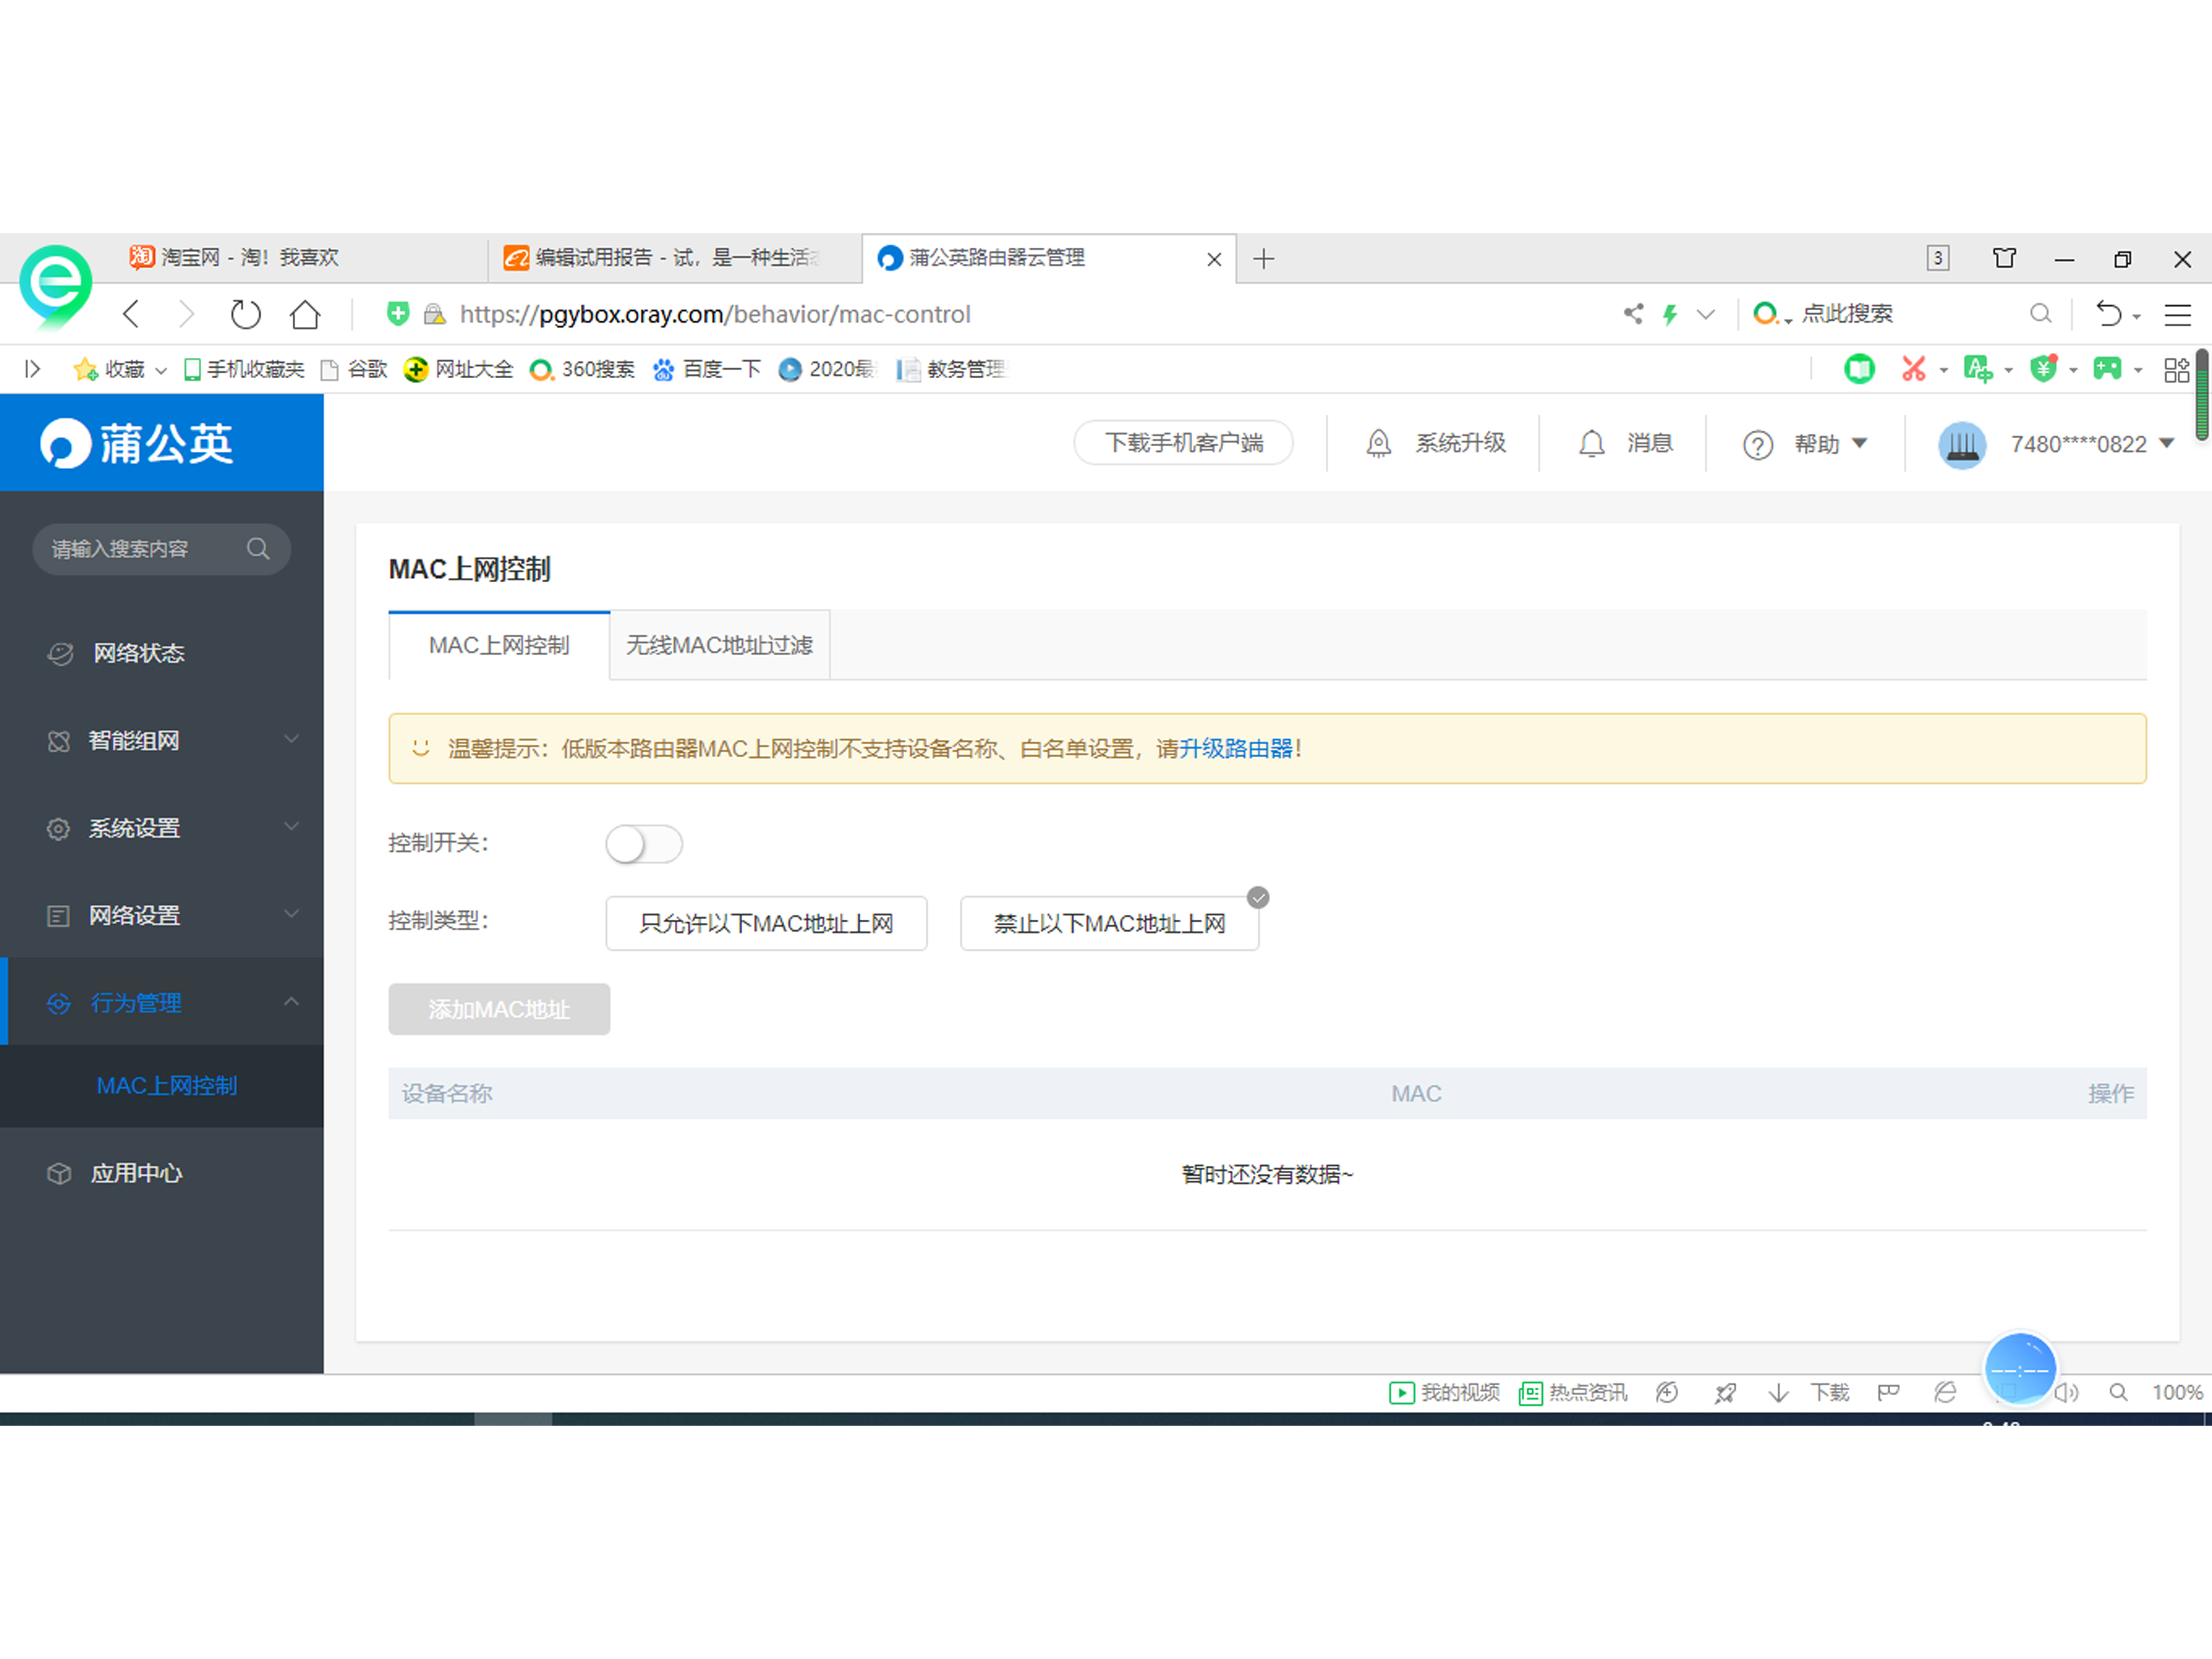Open the address bar dropdown chevron
This screenshot has width=2212, height=1659.
(x=1706, y=314)
